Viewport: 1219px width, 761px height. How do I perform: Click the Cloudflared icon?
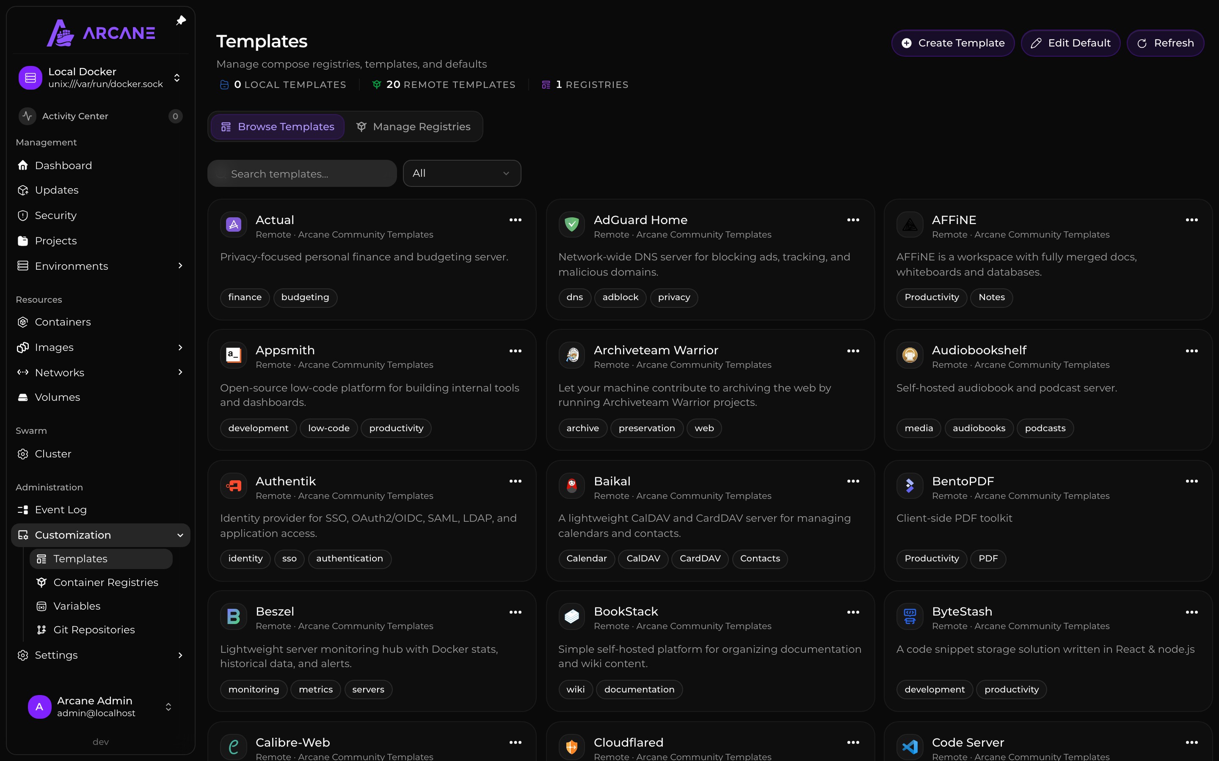pyautogui.click(x=572, y=747)
